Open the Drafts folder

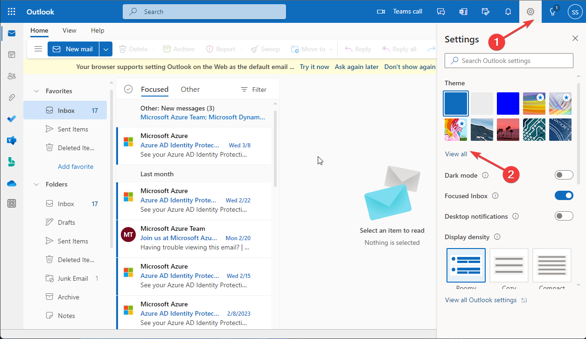(65, 222)
